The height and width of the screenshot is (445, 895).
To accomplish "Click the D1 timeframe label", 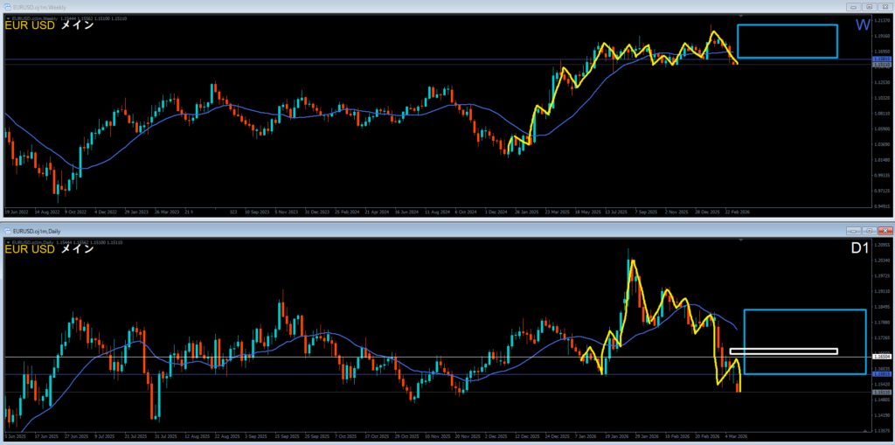I will 858,251.
